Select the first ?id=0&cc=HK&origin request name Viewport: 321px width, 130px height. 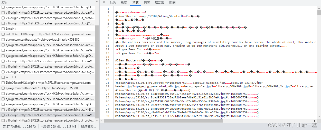(48, 34)
